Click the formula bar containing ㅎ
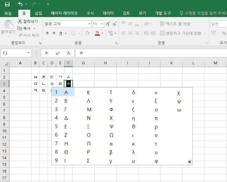227x182 pixels. pos(151,53)
